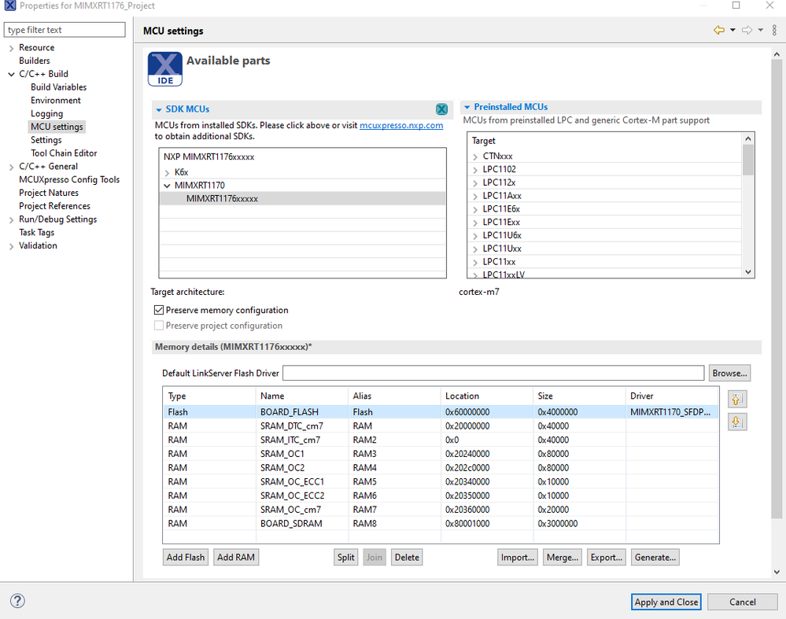Toggle Preserve project configuration checkbox
The height and width of the screenshot is (619, 786).
159,326
